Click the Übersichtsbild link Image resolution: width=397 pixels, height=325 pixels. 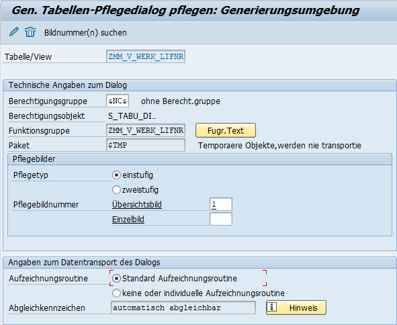click(x=137, y=205)
